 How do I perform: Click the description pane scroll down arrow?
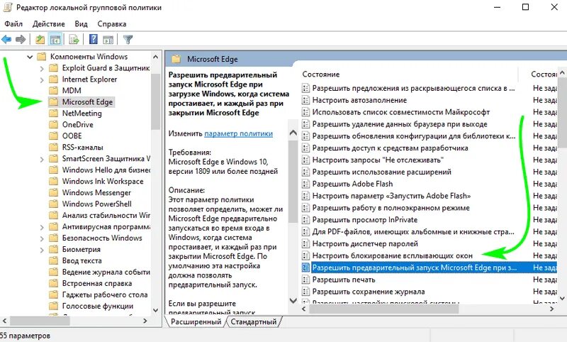pyautogui.click(x=293, y=300)
